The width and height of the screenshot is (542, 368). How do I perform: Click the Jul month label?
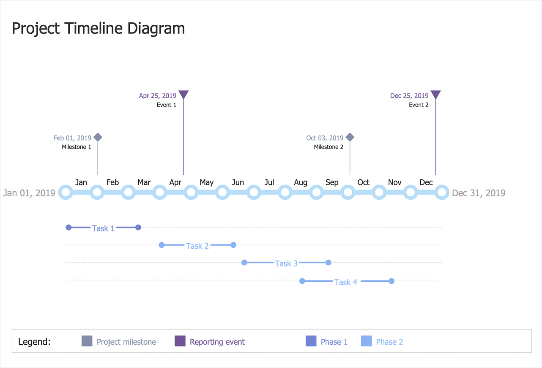pyautogui.click(x=269, y=182)
